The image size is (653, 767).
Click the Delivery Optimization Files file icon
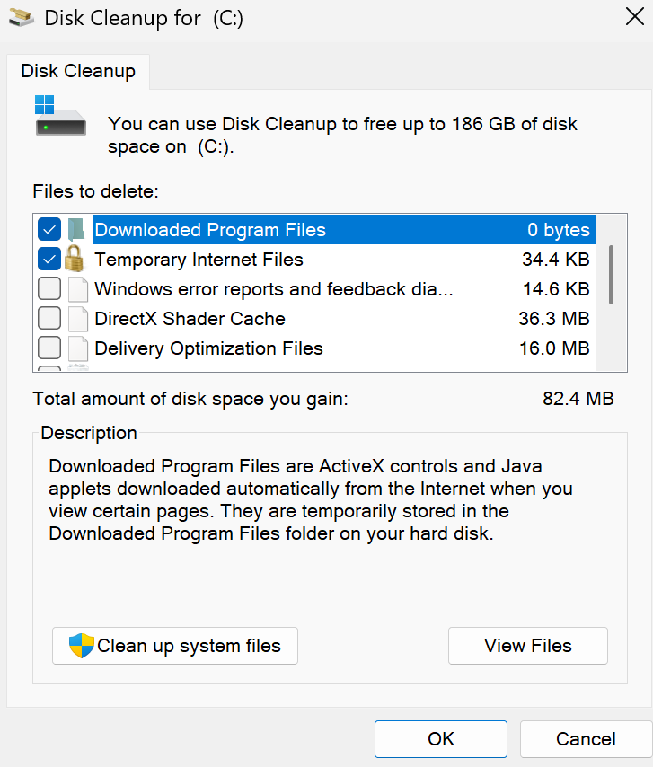(77, 348)
